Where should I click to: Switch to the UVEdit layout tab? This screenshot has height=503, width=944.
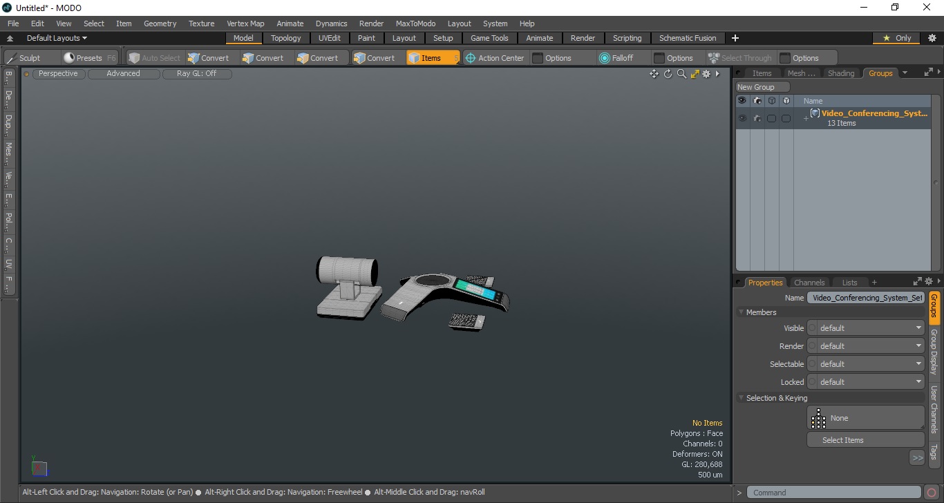coord(330,38)
